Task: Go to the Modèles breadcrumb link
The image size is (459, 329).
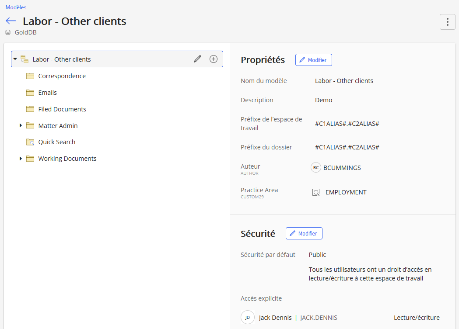Action: pyautogui.click(x=16, y=7)
